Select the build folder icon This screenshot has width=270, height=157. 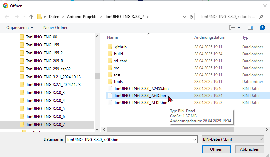(110, 54)
